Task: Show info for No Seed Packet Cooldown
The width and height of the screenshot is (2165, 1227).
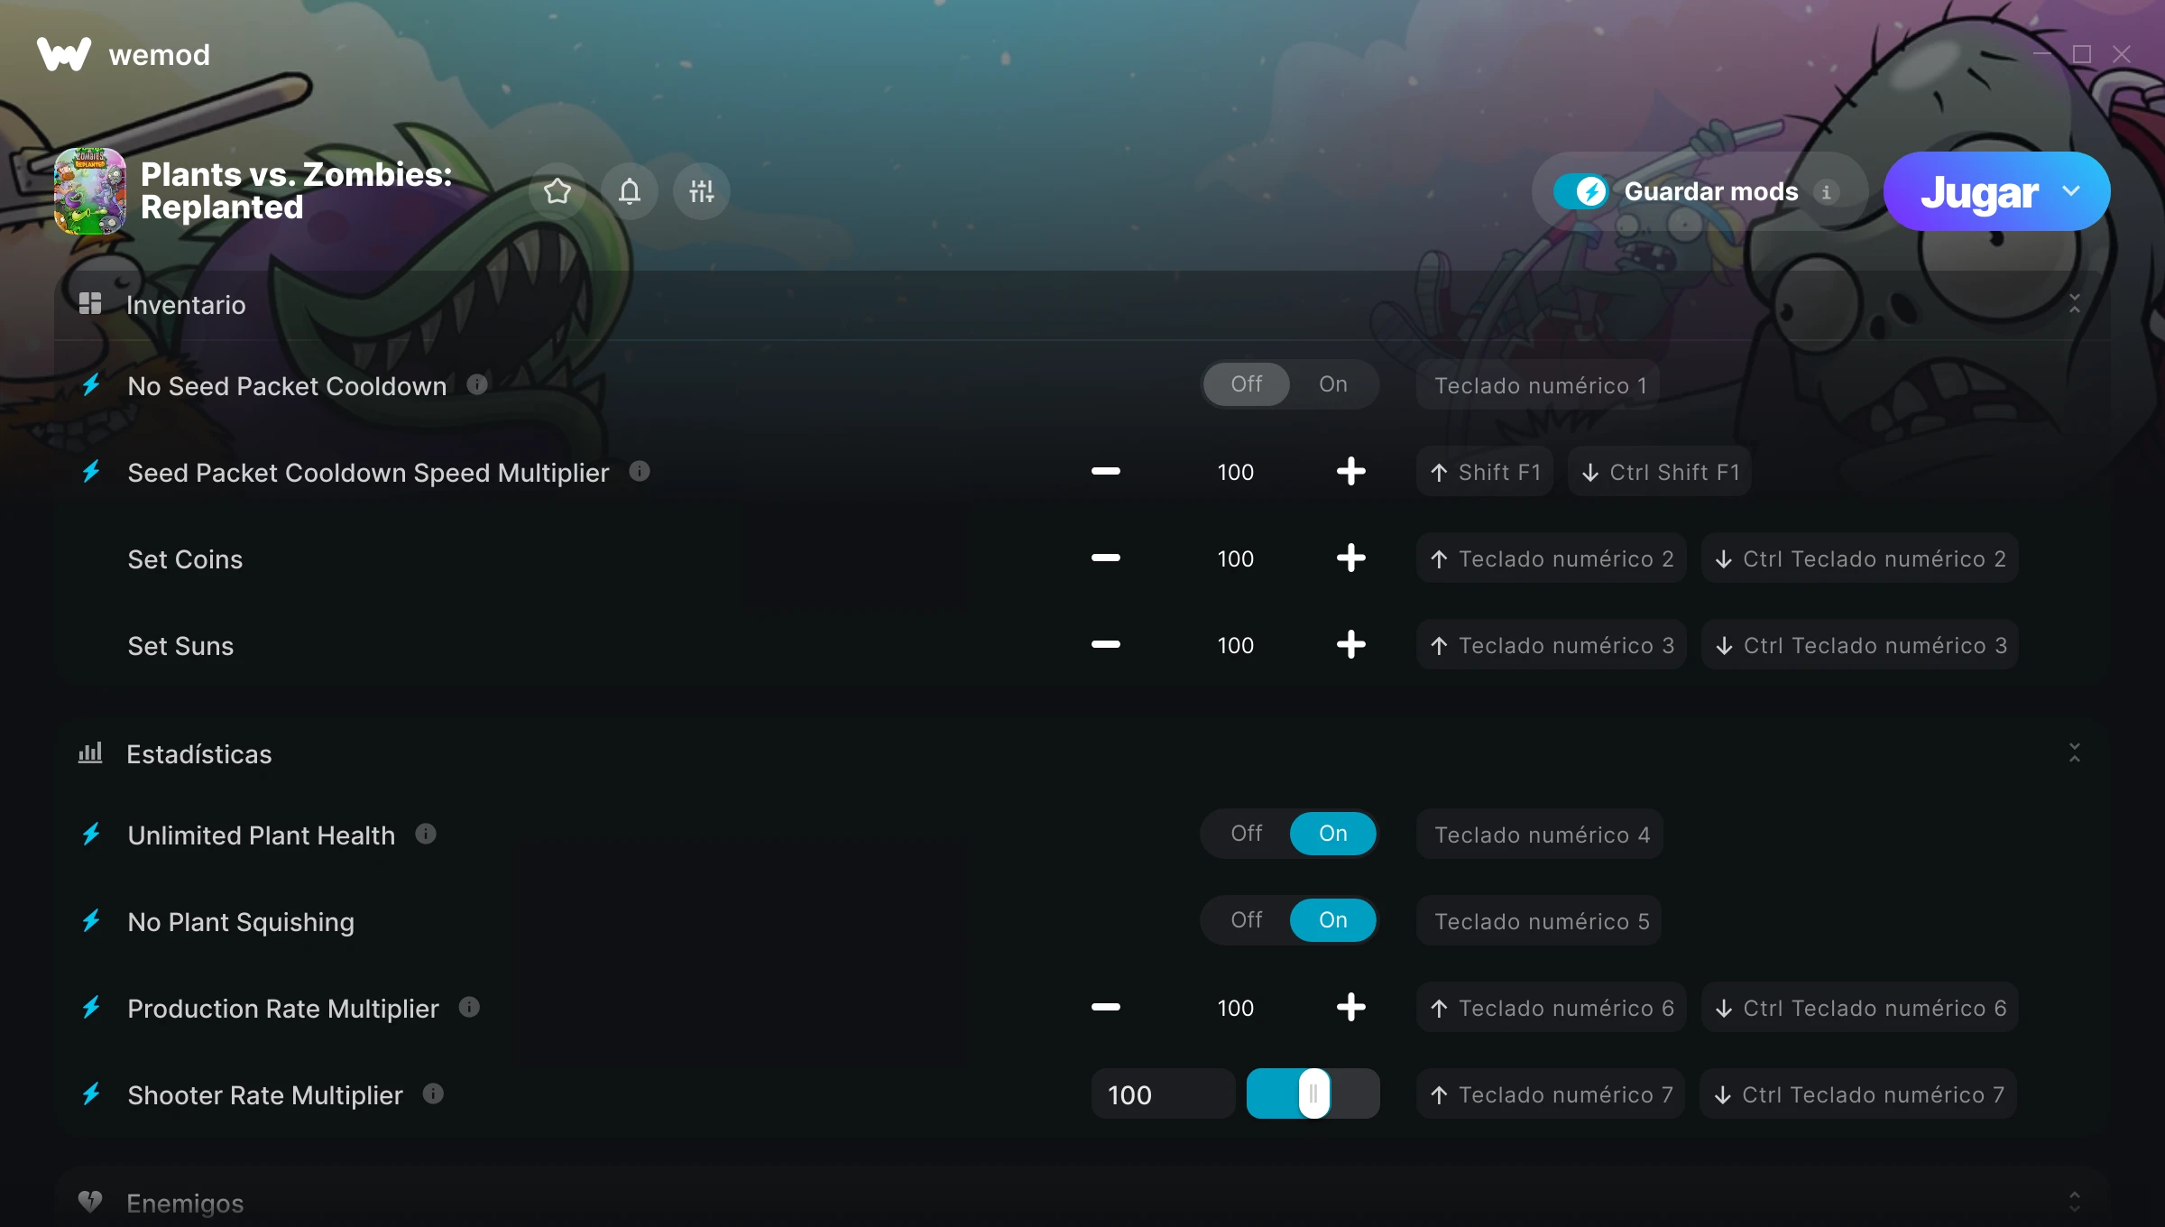Action: pyautogui.click(x=477, y=385)
